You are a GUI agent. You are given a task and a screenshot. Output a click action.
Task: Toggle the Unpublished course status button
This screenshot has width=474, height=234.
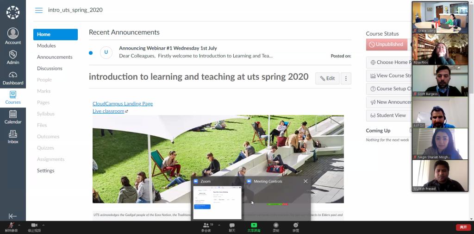pos(386,44)
